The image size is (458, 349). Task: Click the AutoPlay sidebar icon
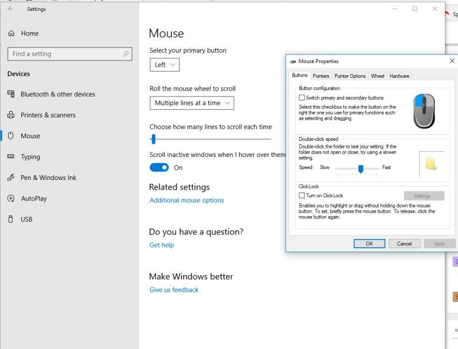tap(10, 198)
